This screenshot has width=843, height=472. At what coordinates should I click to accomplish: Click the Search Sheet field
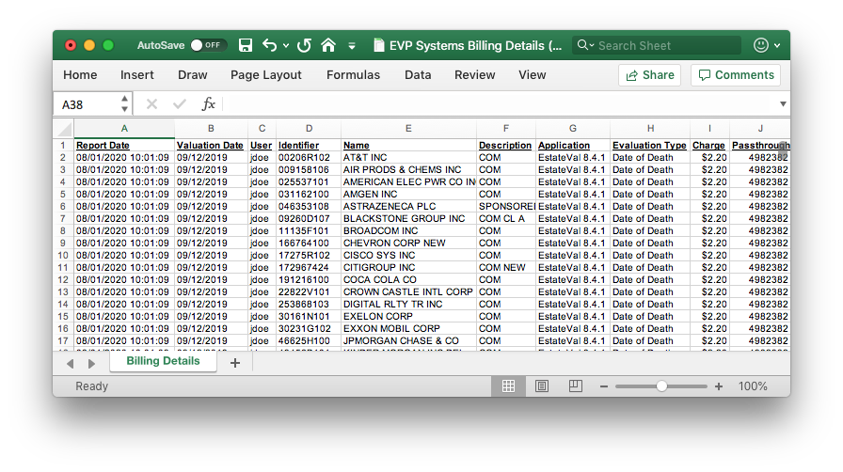point(657,45)
